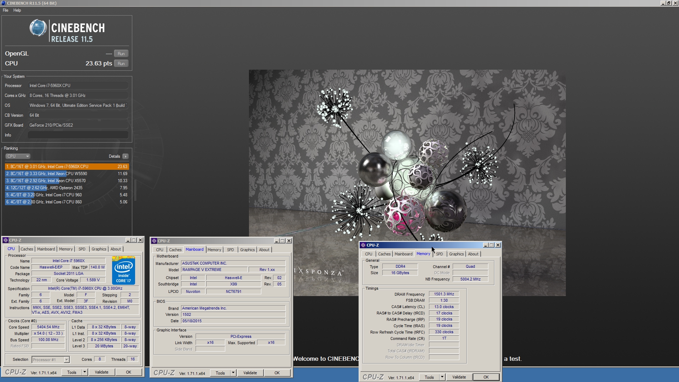Click the Channel # value Quad

470,267
